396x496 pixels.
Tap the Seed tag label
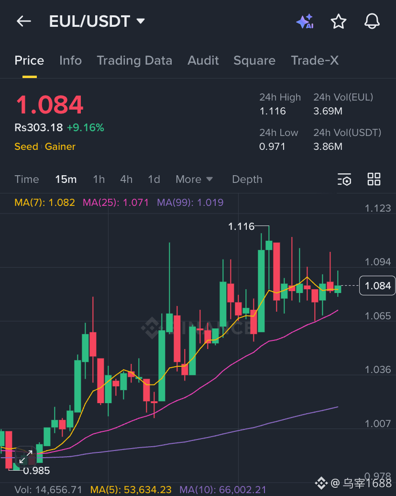click(26, 147)
